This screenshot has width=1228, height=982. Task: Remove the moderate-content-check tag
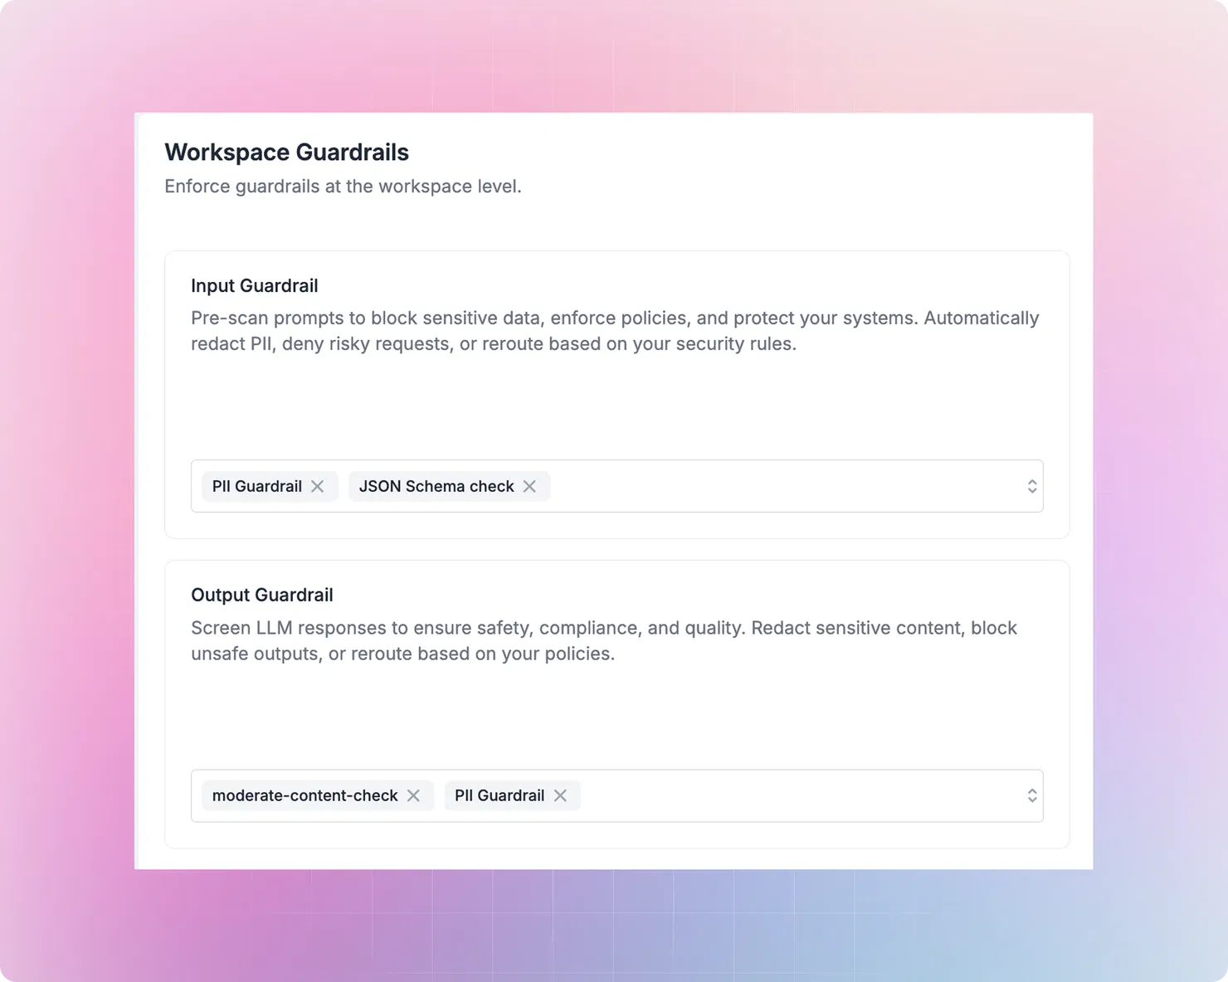pos(413,796)
